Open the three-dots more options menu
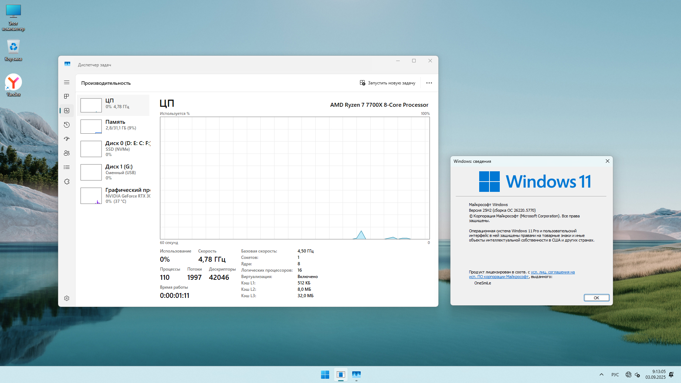 (429, 83)
